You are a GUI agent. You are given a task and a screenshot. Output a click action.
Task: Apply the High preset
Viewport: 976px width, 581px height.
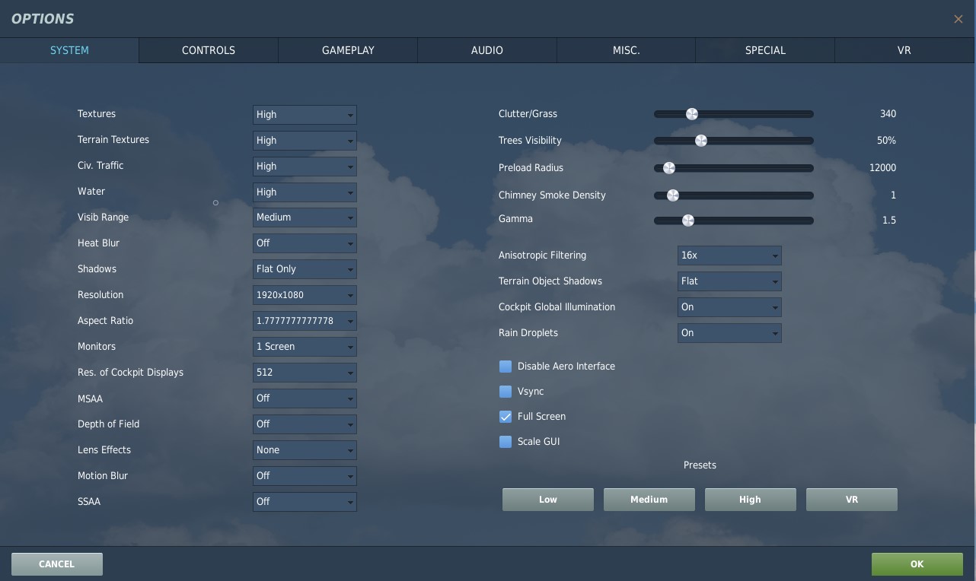[x=751, y=500]
